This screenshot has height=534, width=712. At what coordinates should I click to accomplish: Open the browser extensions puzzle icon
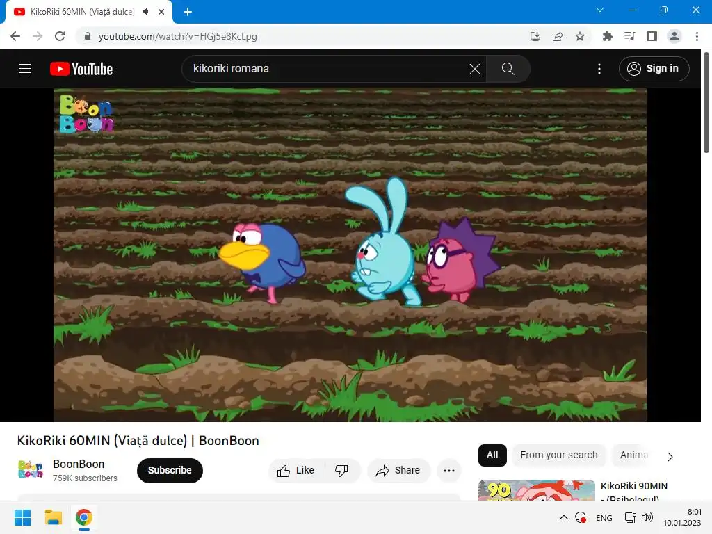608,36
